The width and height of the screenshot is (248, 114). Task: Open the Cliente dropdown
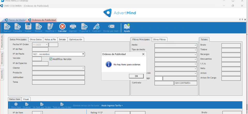(x=83, y=68)
